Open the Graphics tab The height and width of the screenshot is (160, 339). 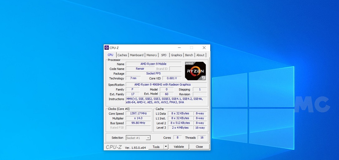click(176, 55)
